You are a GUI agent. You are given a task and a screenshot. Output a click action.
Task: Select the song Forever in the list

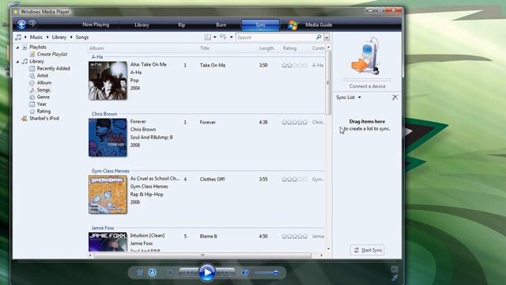click(207, 123)
